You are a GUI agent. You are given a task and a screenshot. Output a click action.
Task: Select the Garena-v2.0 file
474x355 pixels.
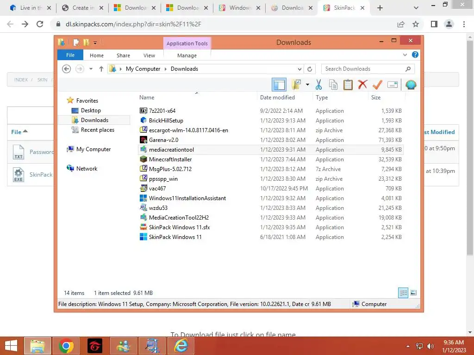coord(163,140)
